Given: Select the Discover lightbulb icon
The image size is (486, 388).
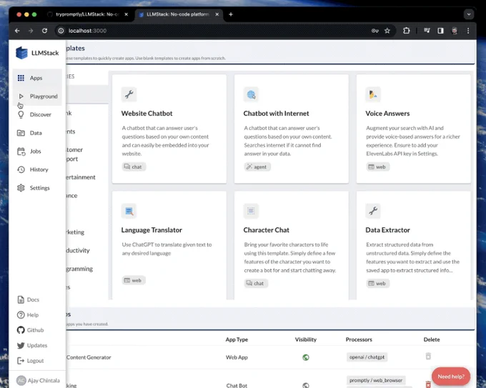Looking at the screenshot, I should pos(21,114).
